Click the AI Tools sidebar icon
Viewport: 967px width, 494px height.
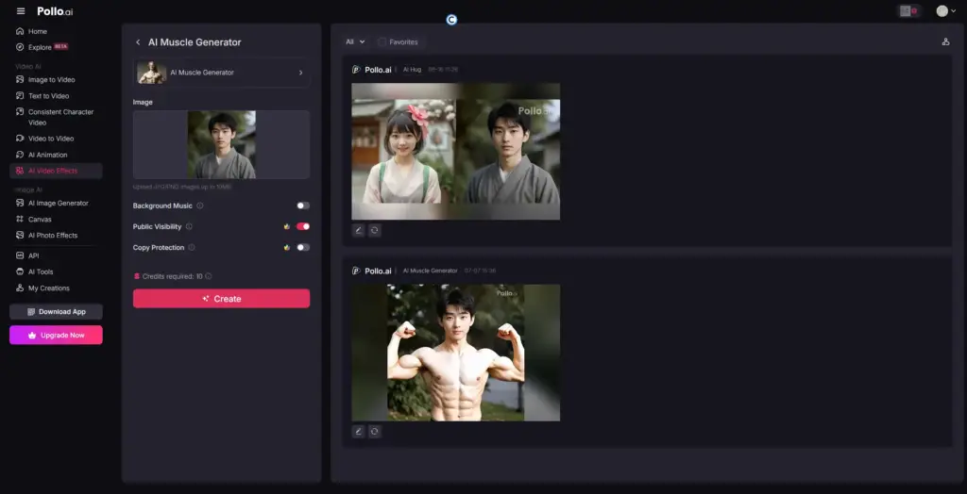[x=20, y=272]
